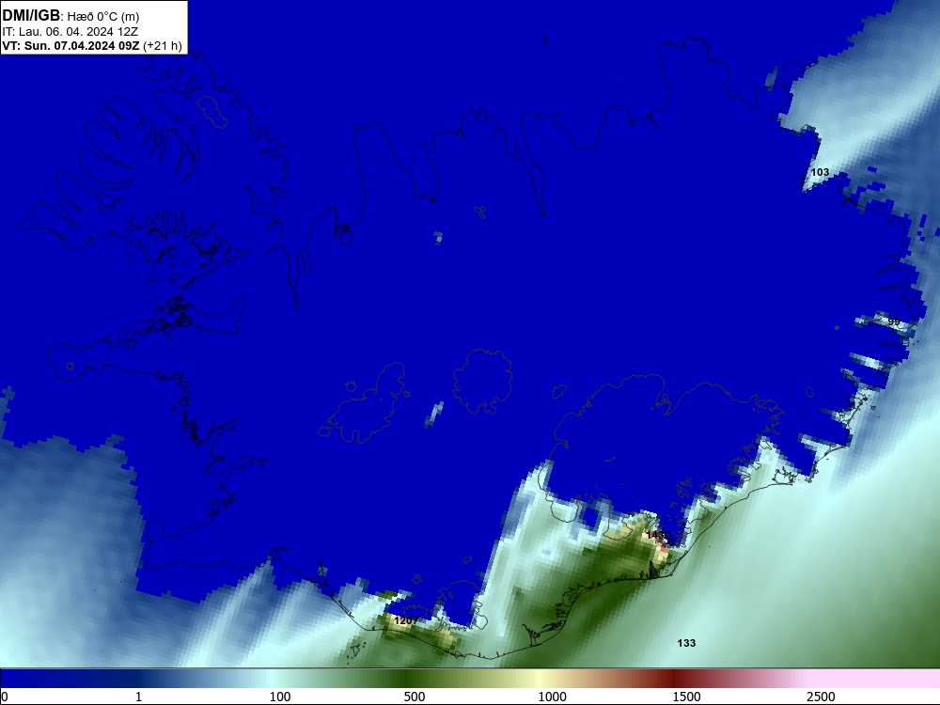Screen dimensions: 940x705
Task: Click the 2500 tick on the color scale
Action: [x=821, y=697]
